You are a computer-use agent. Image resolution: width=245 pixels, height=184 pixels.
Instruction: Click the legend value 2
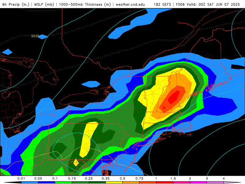click(190, 178)
